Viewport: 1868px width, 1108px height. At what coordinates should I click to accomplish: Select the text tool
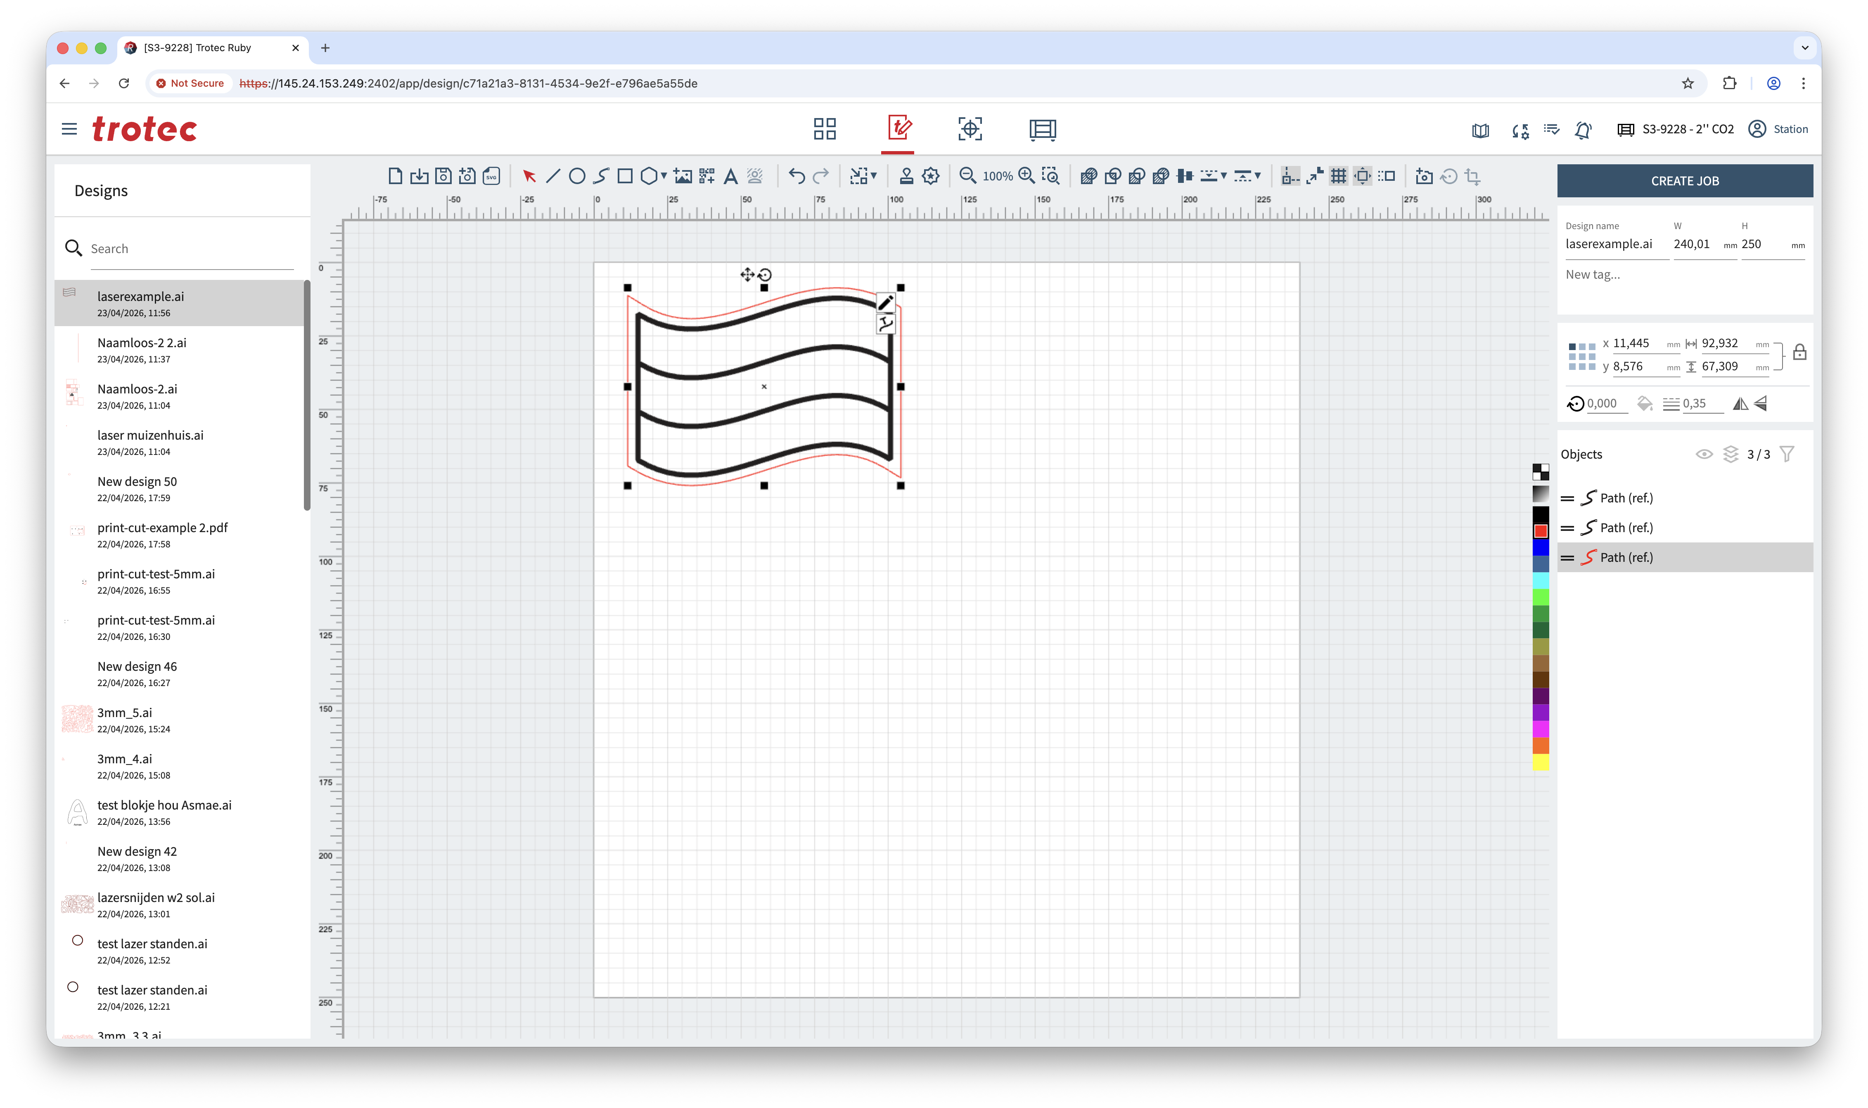point(730,176)
